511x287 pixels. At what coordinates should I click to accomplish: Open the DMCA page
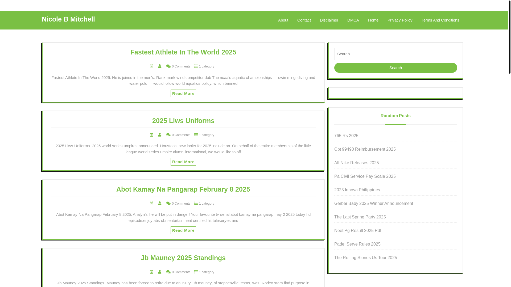(353, 20)
